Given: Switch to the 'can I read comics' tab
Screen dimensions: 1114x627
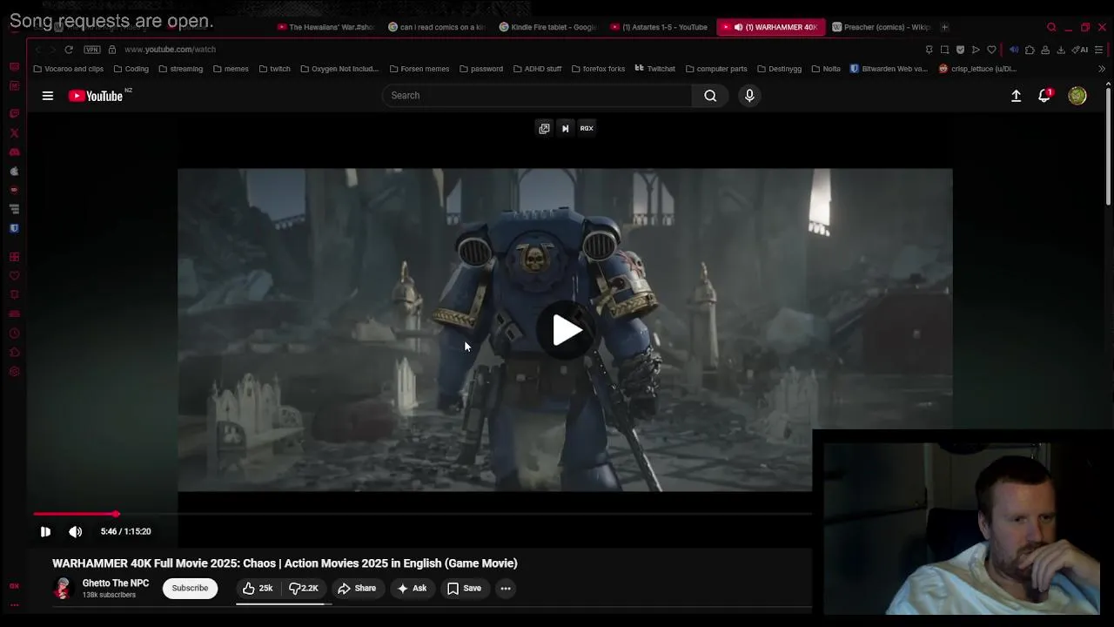Looking at the screenshot, I should click(436, 27).
